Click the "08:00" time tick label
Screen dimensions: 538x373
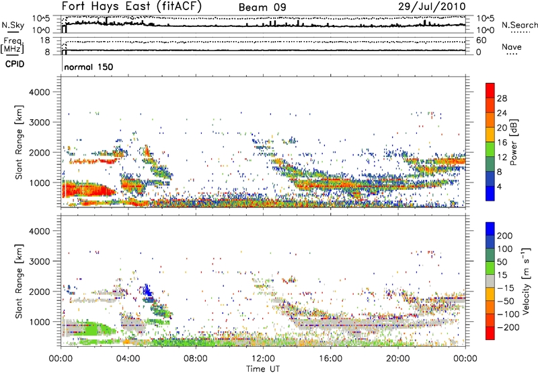(196, 359)
